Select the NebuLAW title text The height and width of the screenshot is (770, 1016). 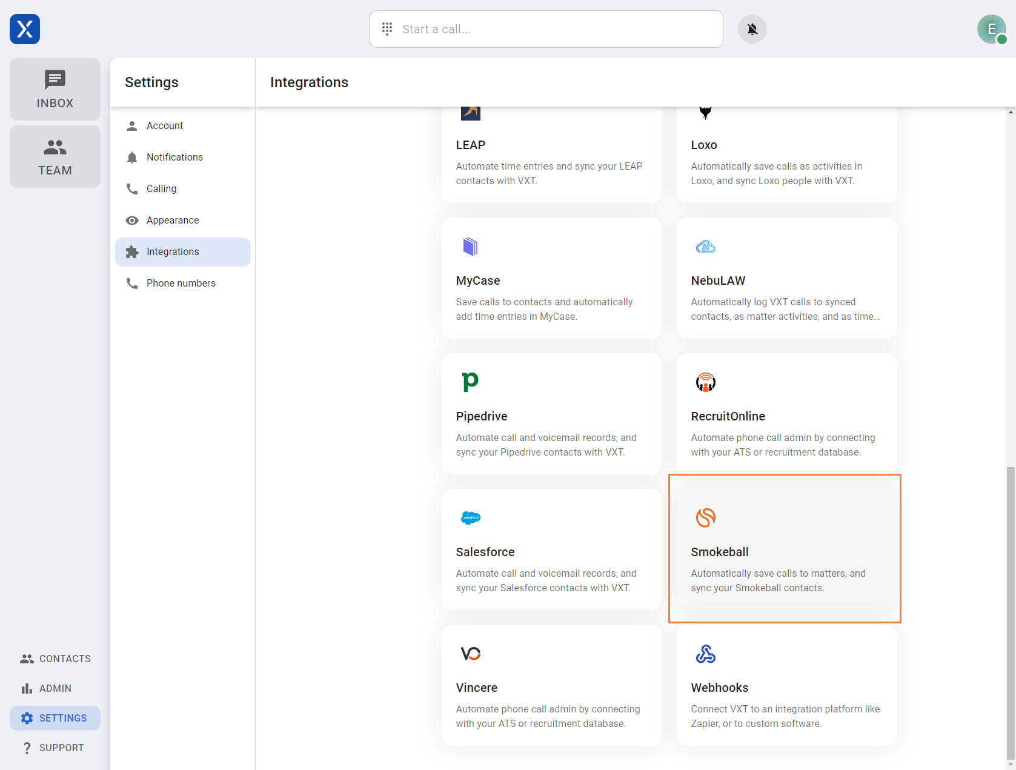(718, 280)
